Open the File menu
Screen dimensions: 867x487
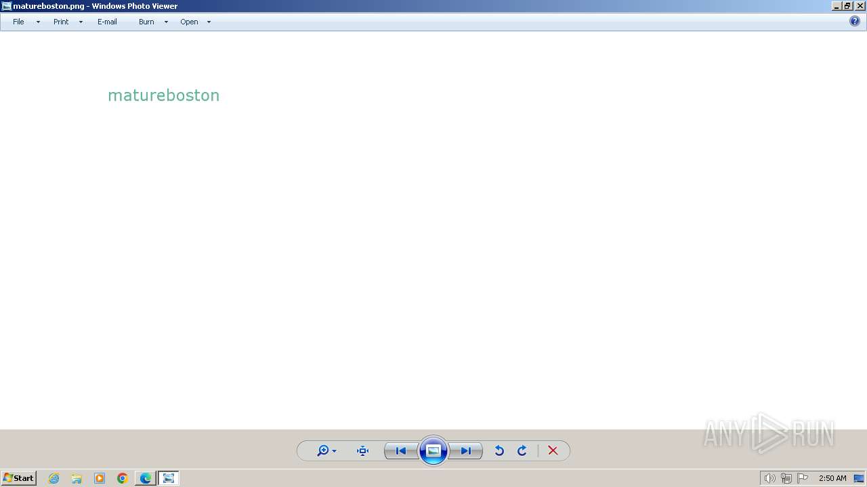click(x=18, y=22)
